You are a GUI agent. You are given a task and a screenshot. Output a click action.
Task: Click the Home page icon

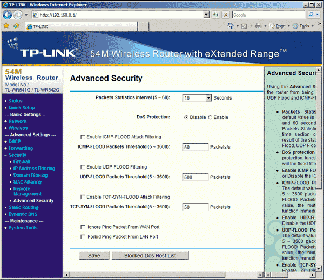(x=231, y=26)
